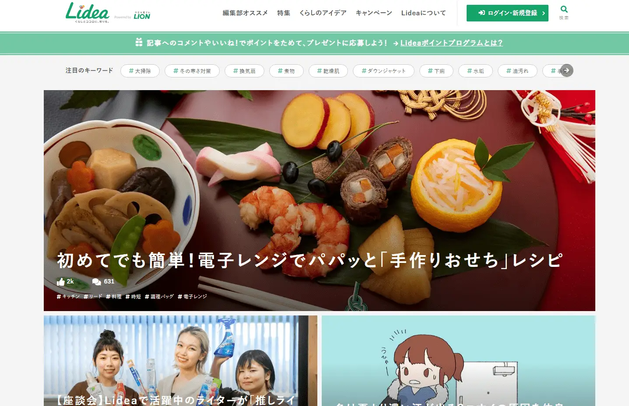Open the おせち recipe hero article image
This screenshot has width=629, height=406.
point(320,200)
